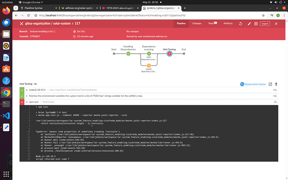Open Files manager from the dock
The width and height of the screenshot is (288, 180).
(6, 34)
